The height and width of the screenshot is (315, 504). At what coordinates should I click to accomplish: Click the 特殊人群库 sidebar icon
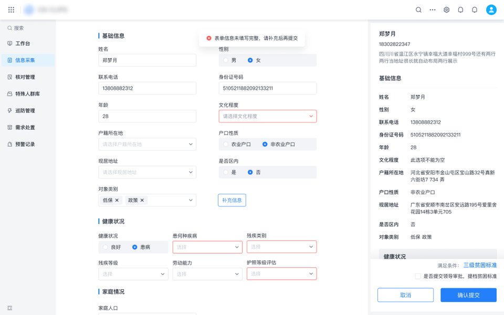pyautogui.click(x=9, y=94)
